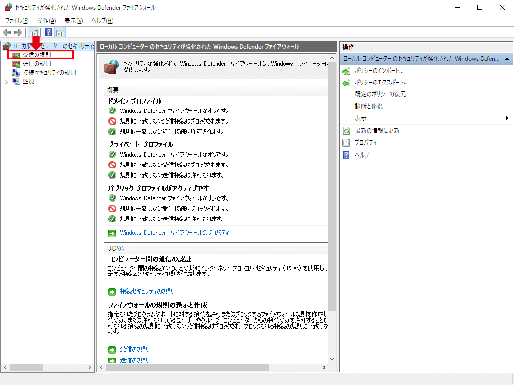Click the blue Help toolbar icon

click(x=48, y=32)
